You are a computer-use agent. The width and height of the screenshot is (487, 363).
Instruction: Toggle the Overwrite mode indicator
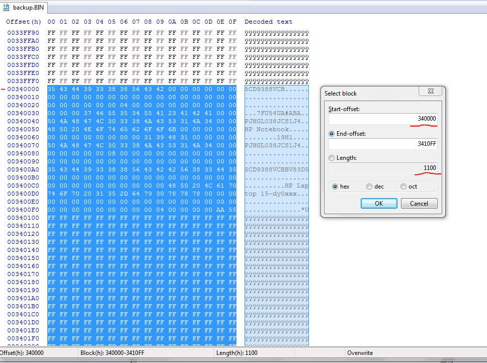(x=360, y=353)
